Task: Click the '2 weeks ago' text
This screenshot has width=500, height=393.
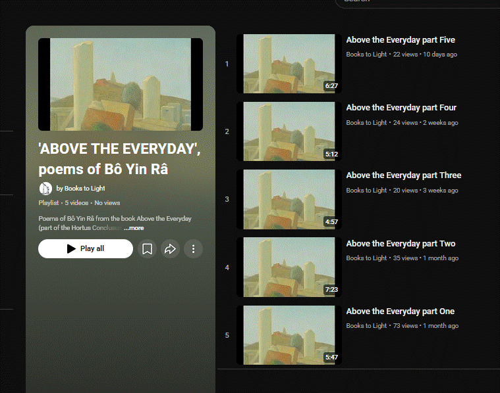Action: [440, 122]
